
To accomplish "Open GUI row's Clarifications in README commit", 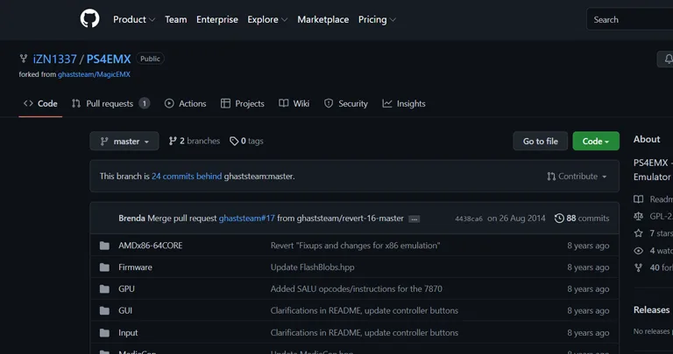I will click(x=365, y=311).
